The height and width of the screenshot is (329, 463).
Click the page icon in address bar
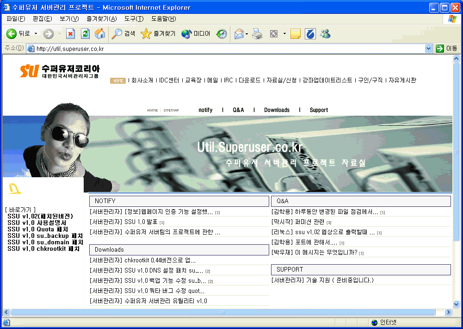(x=31, y=49)
